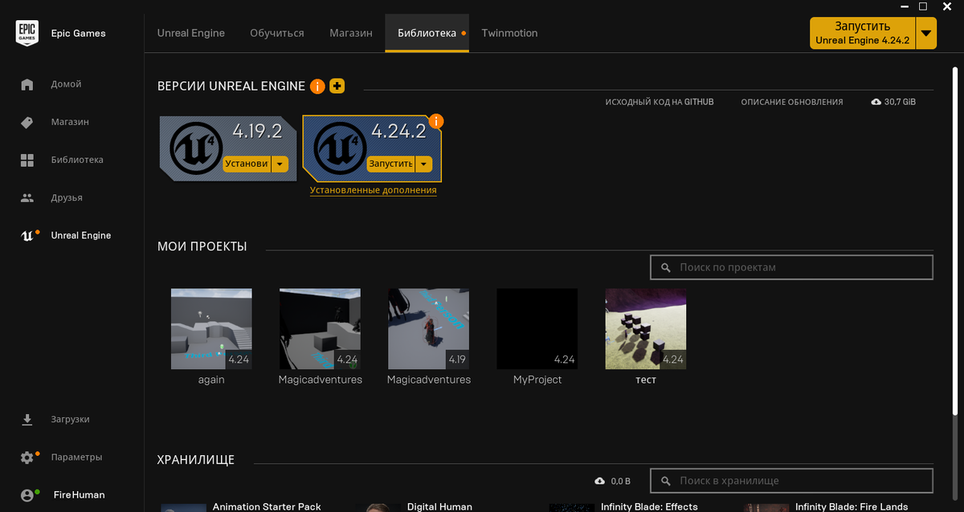Select Домой label in the sidebar

(66, 84)
